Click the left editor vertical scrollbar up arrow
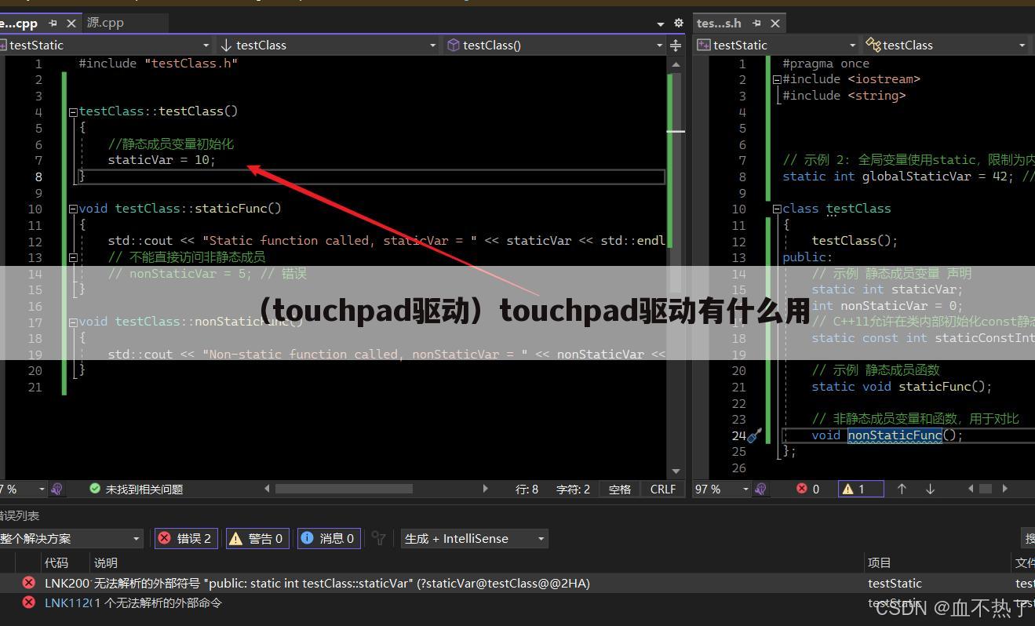Screen dimensions: 1035x626 click(676, 65)
